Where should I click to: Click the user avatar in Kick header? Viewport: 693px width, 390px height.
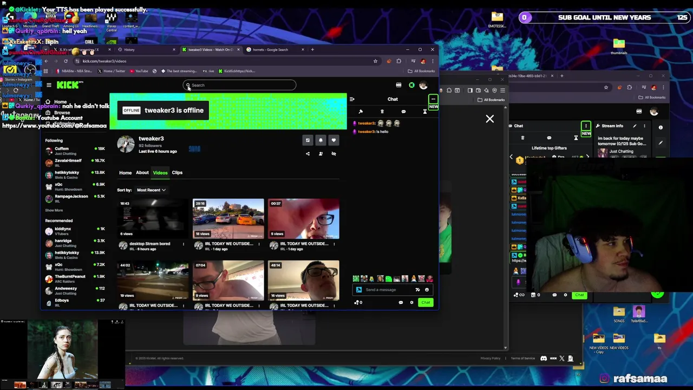coord(423,85)
